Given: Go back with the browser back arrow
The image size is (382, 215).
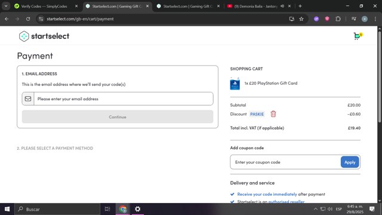Looking at the screenshot, I should (7, 19).
